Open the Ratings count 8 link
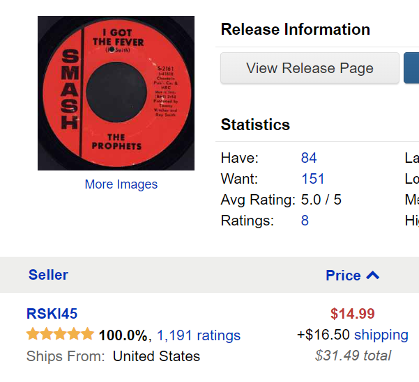The image size is (419, 382). click(305, 221)
